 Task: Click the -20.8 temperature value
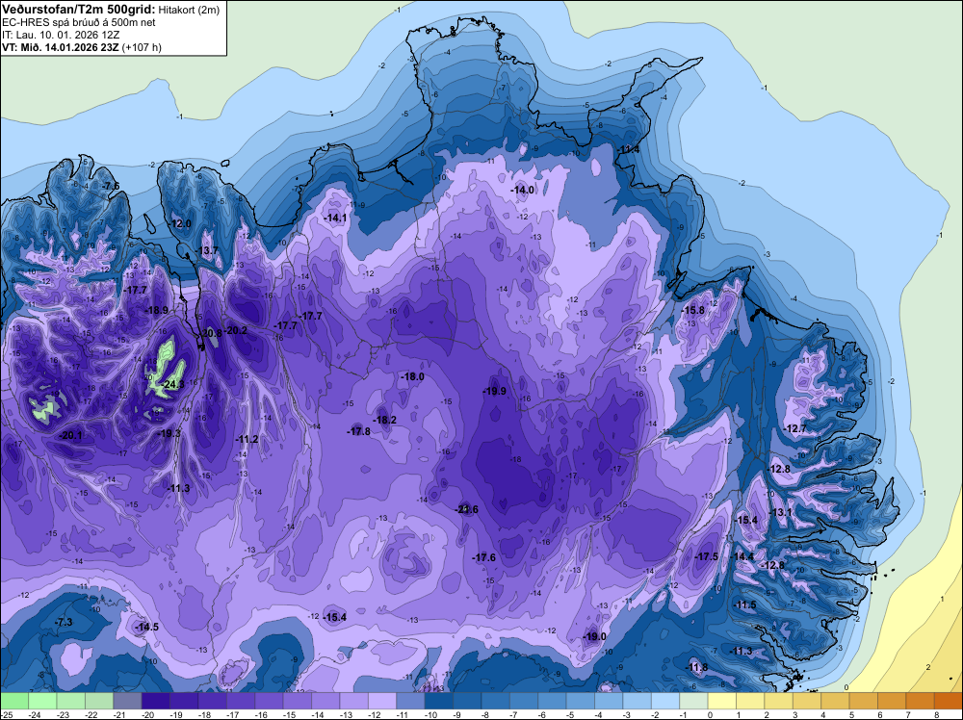(x=211, y=333)
